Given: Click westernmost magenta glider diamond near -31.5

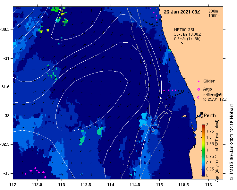Looking at the screenshot, I should click(164, 90).
